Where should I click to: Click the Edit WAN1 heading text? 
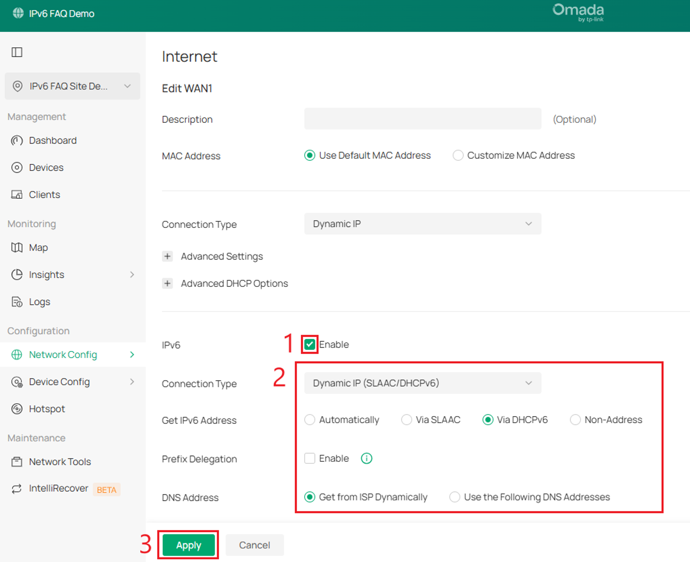coord(187,88)
